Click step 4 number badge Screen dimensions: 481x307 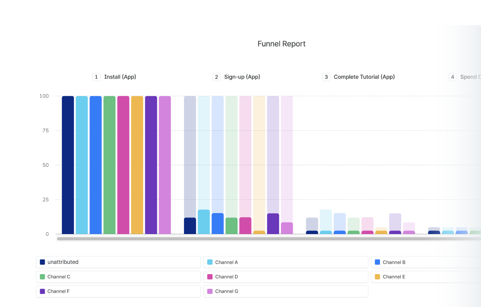[x=453, y=77]
